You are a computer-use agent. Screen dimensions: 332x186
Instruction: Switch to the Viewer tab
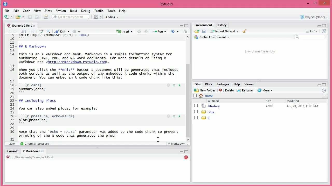pos(249,84)
